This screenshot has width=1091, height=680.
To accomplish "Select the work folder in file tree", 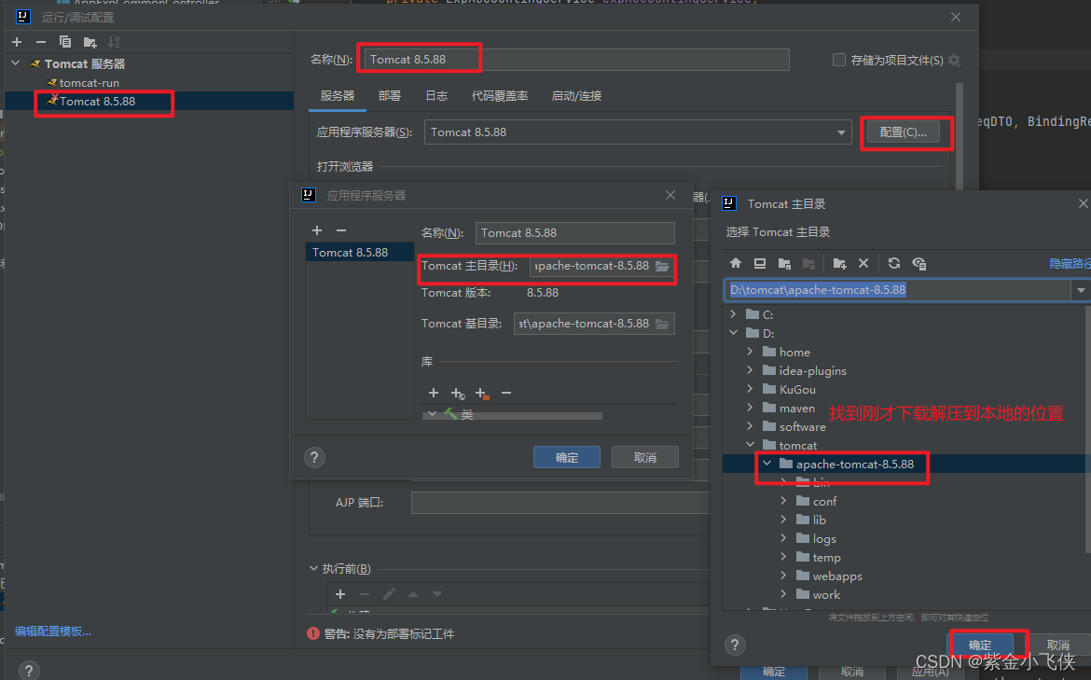I will click(826, 595).
